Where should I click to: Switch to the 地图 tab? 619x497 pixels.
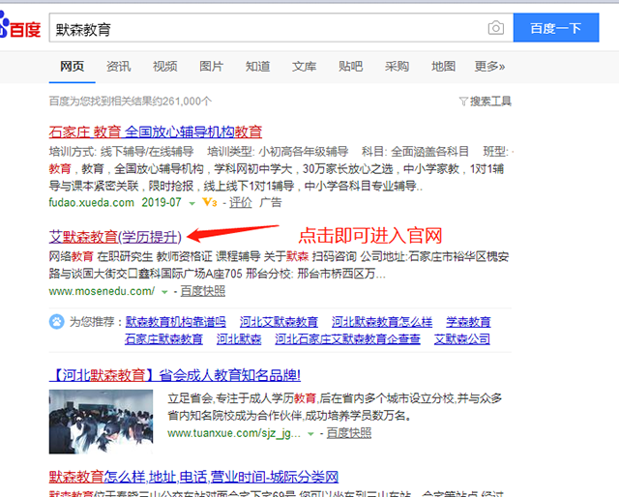443,67
